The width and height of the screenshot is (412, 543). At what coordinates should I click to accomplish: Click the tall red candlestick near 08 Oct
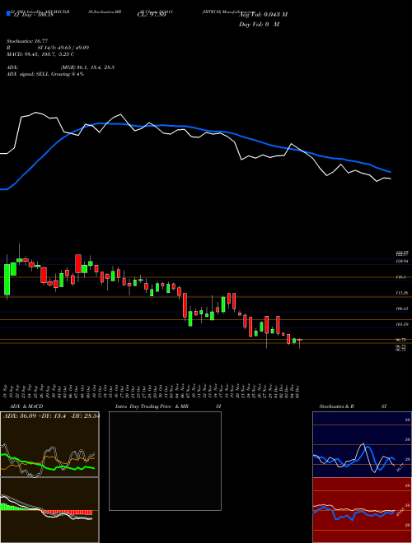[78, 264]
